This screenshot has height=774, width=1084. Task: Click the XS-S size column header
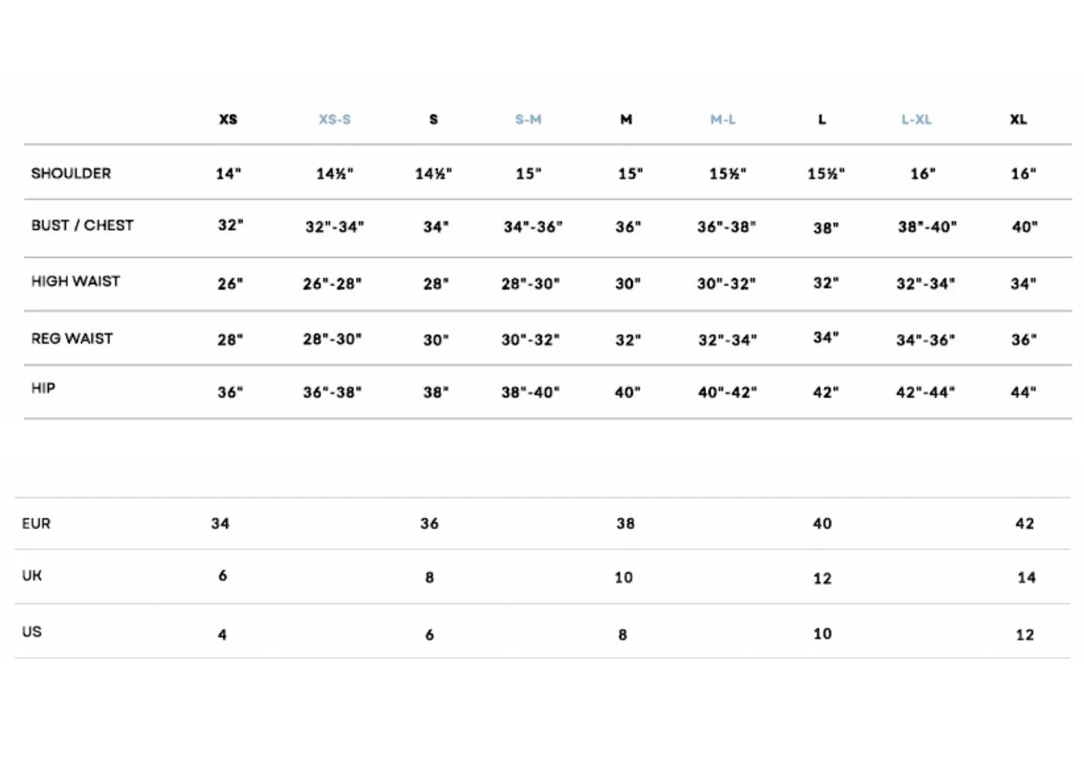pyautogui.click(x=334, y=119)
